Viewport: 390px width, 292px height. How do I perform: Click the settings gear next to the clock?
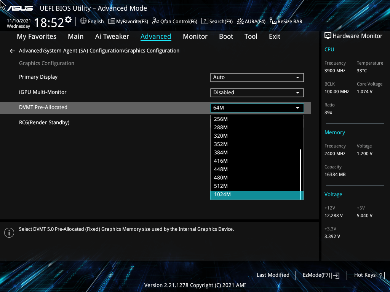tap(68, 20)
